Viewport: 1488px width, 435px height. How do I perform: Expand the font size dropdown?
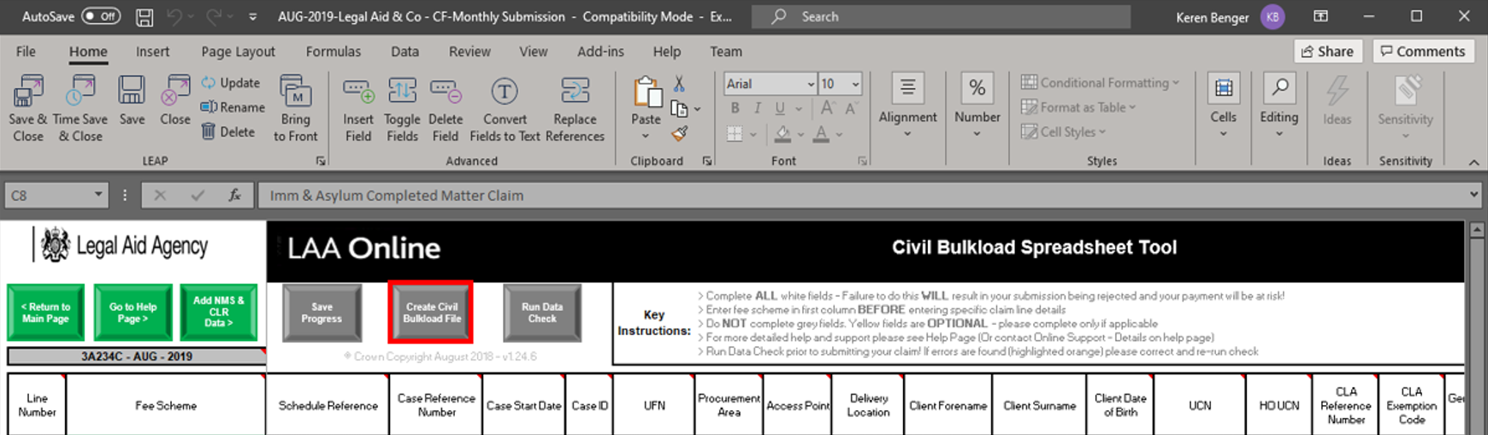tap(855, 84)
